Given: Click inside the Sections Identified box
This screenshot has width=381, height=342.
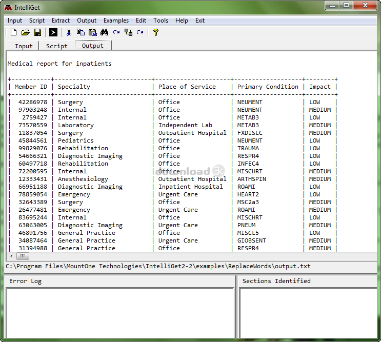Looking at the screenshot, I should [308, 313].
